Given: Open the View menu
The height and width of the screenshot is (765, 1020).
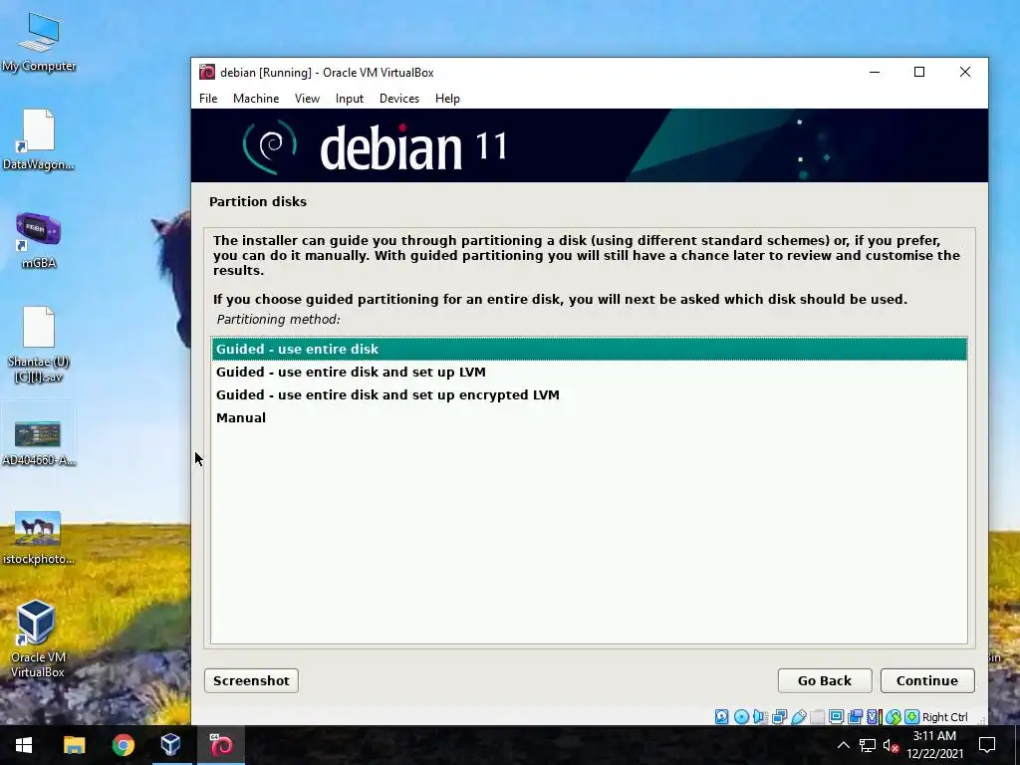Looking at the screenshot, I should [307, 99].
